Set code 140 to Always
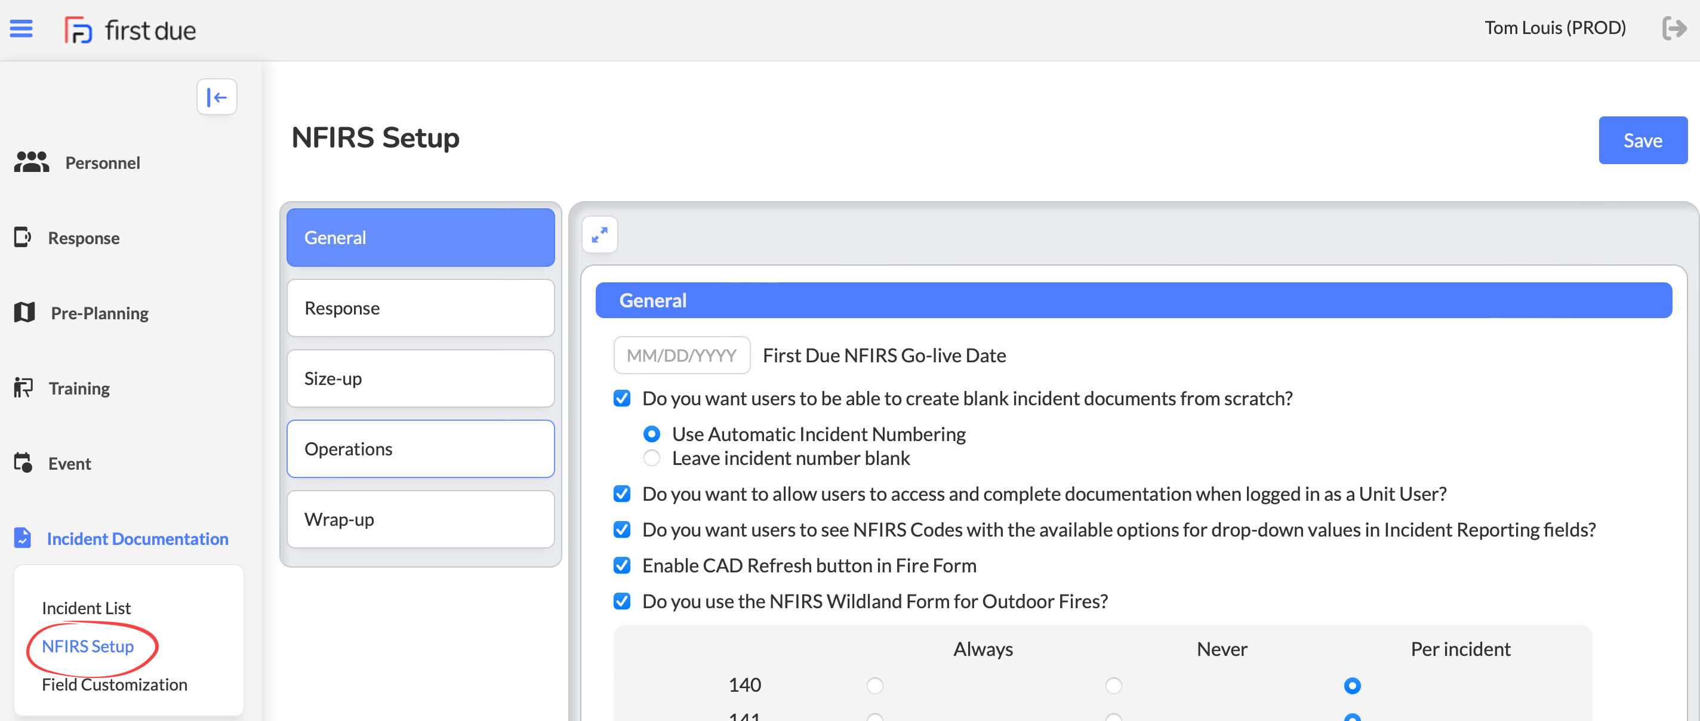1700x721 pixels. tap(875, 685)
